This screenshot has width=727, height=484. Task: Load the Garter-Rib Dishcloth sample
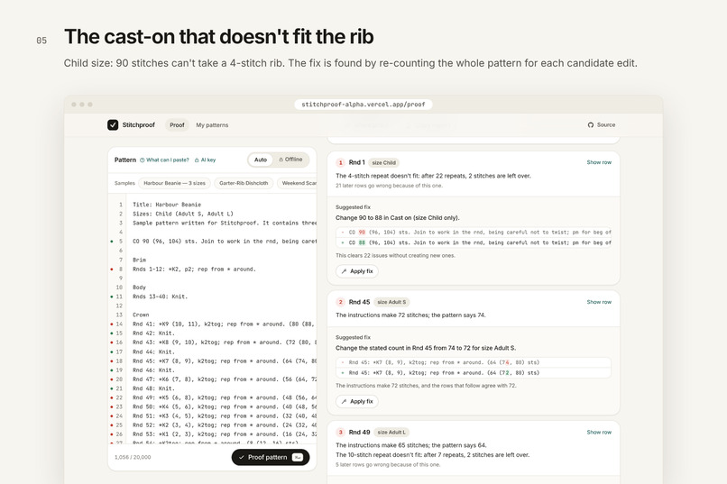tap(244, 183)
